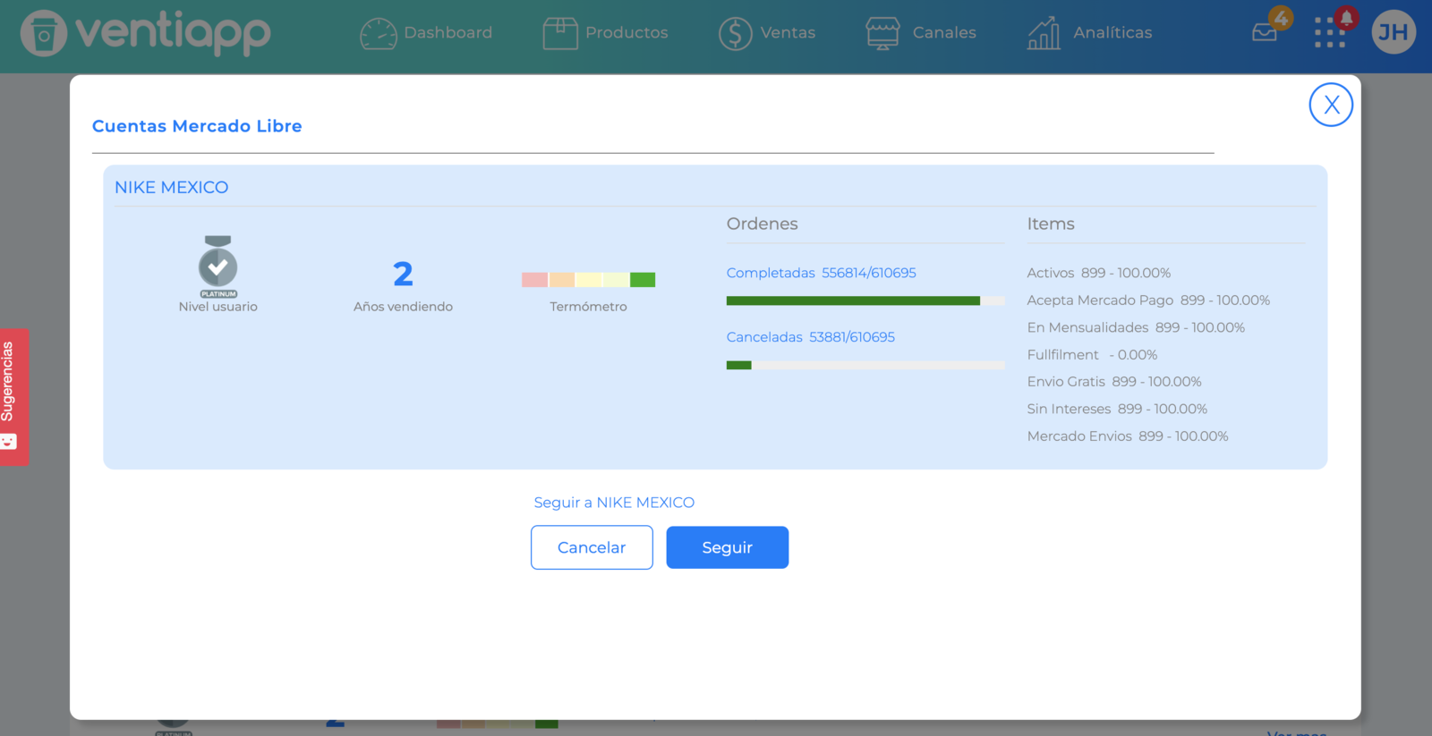The height and width of the screenshot is (736, 1432).
Task: Click the Analíticas chart icon
Action: [1044, 33]
